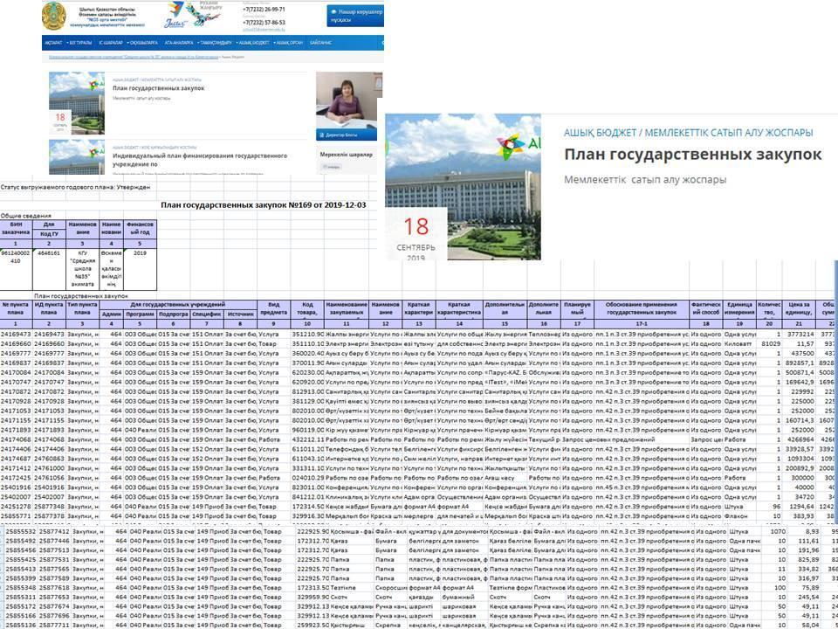Select the 'Вид предмета' column header
The height and width of the screenshot is (629, 838).
(x=273, y=309)
